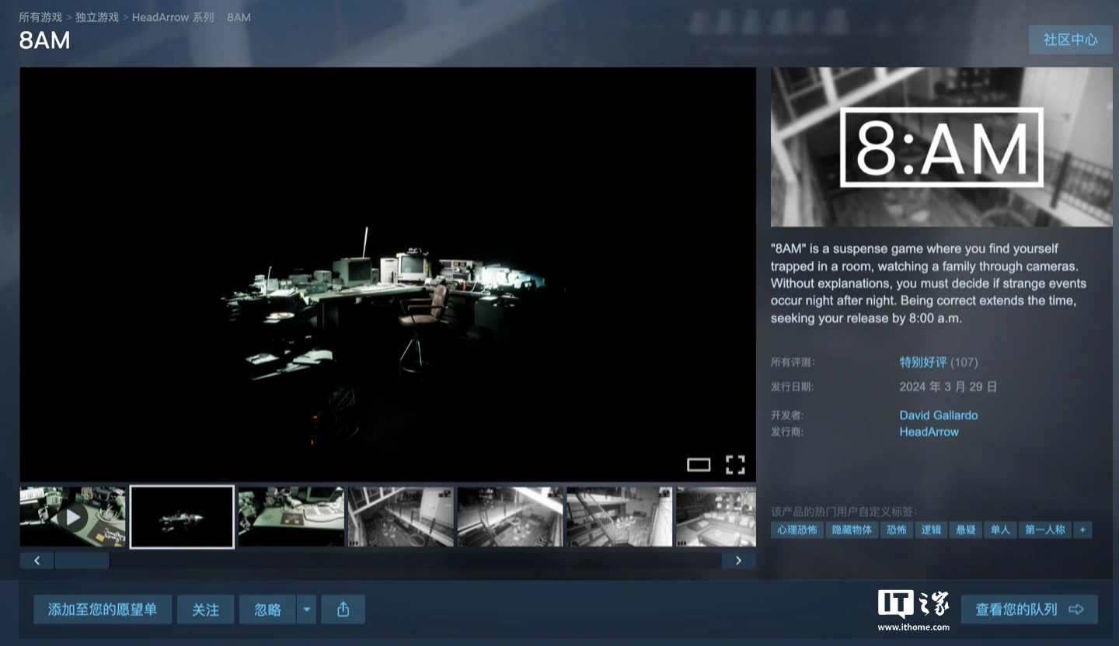The height and width of the screenshot is (646, 1119).
Task: Select the 心理恐怖 tag
Action: [797, 530]
